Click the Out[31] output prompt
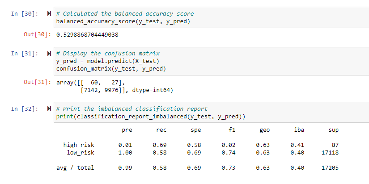 tap(37, 82)
